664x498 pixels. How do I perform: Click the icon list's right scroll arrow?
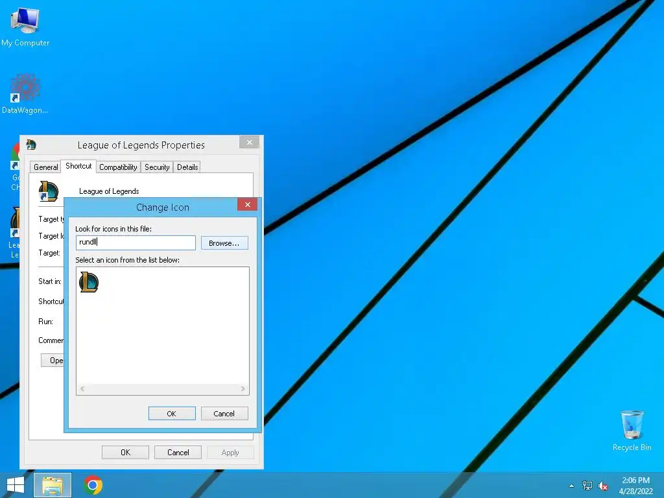tap(243, 389)
